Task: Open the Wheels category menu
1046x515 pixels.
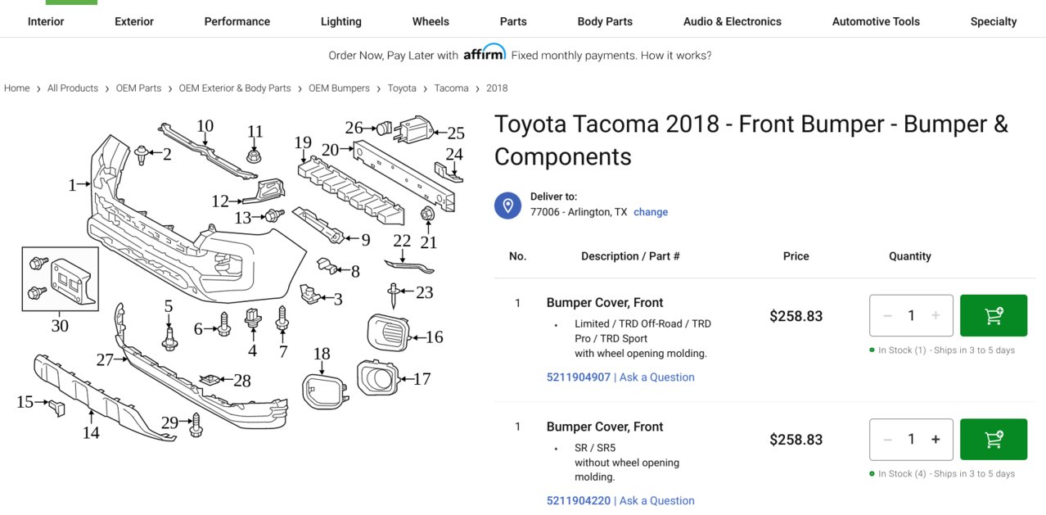Action: pyautogui.click(x=431, y=21)
